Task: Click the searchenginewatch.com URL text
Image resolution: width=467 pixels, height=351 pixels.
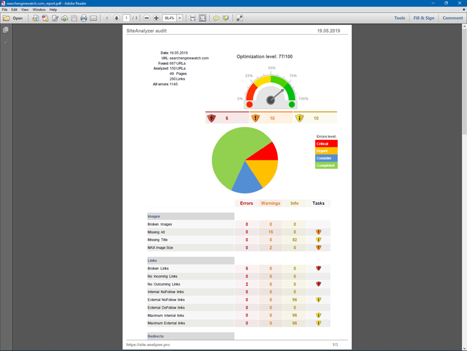Action: [189, 58]
